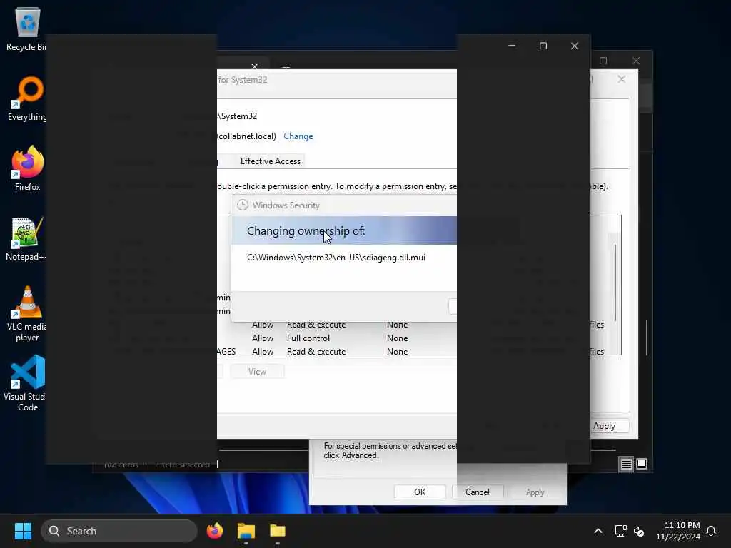Switch Explorer to details view icon

coord(626,464)
